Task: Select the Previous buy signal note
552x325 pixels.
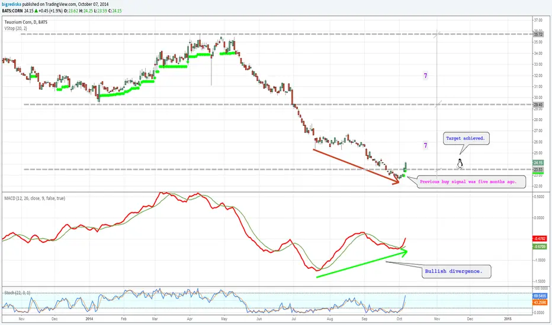Action: coord(468,181)
